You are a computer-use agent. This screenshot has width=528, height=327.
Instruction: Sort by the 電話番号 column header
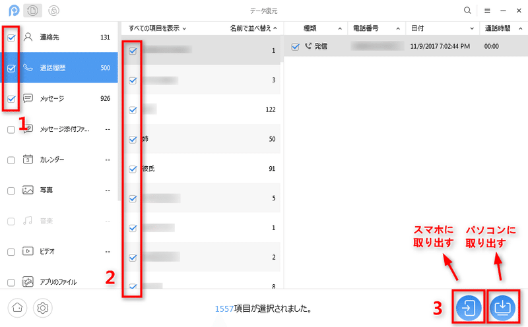(376, 28)
